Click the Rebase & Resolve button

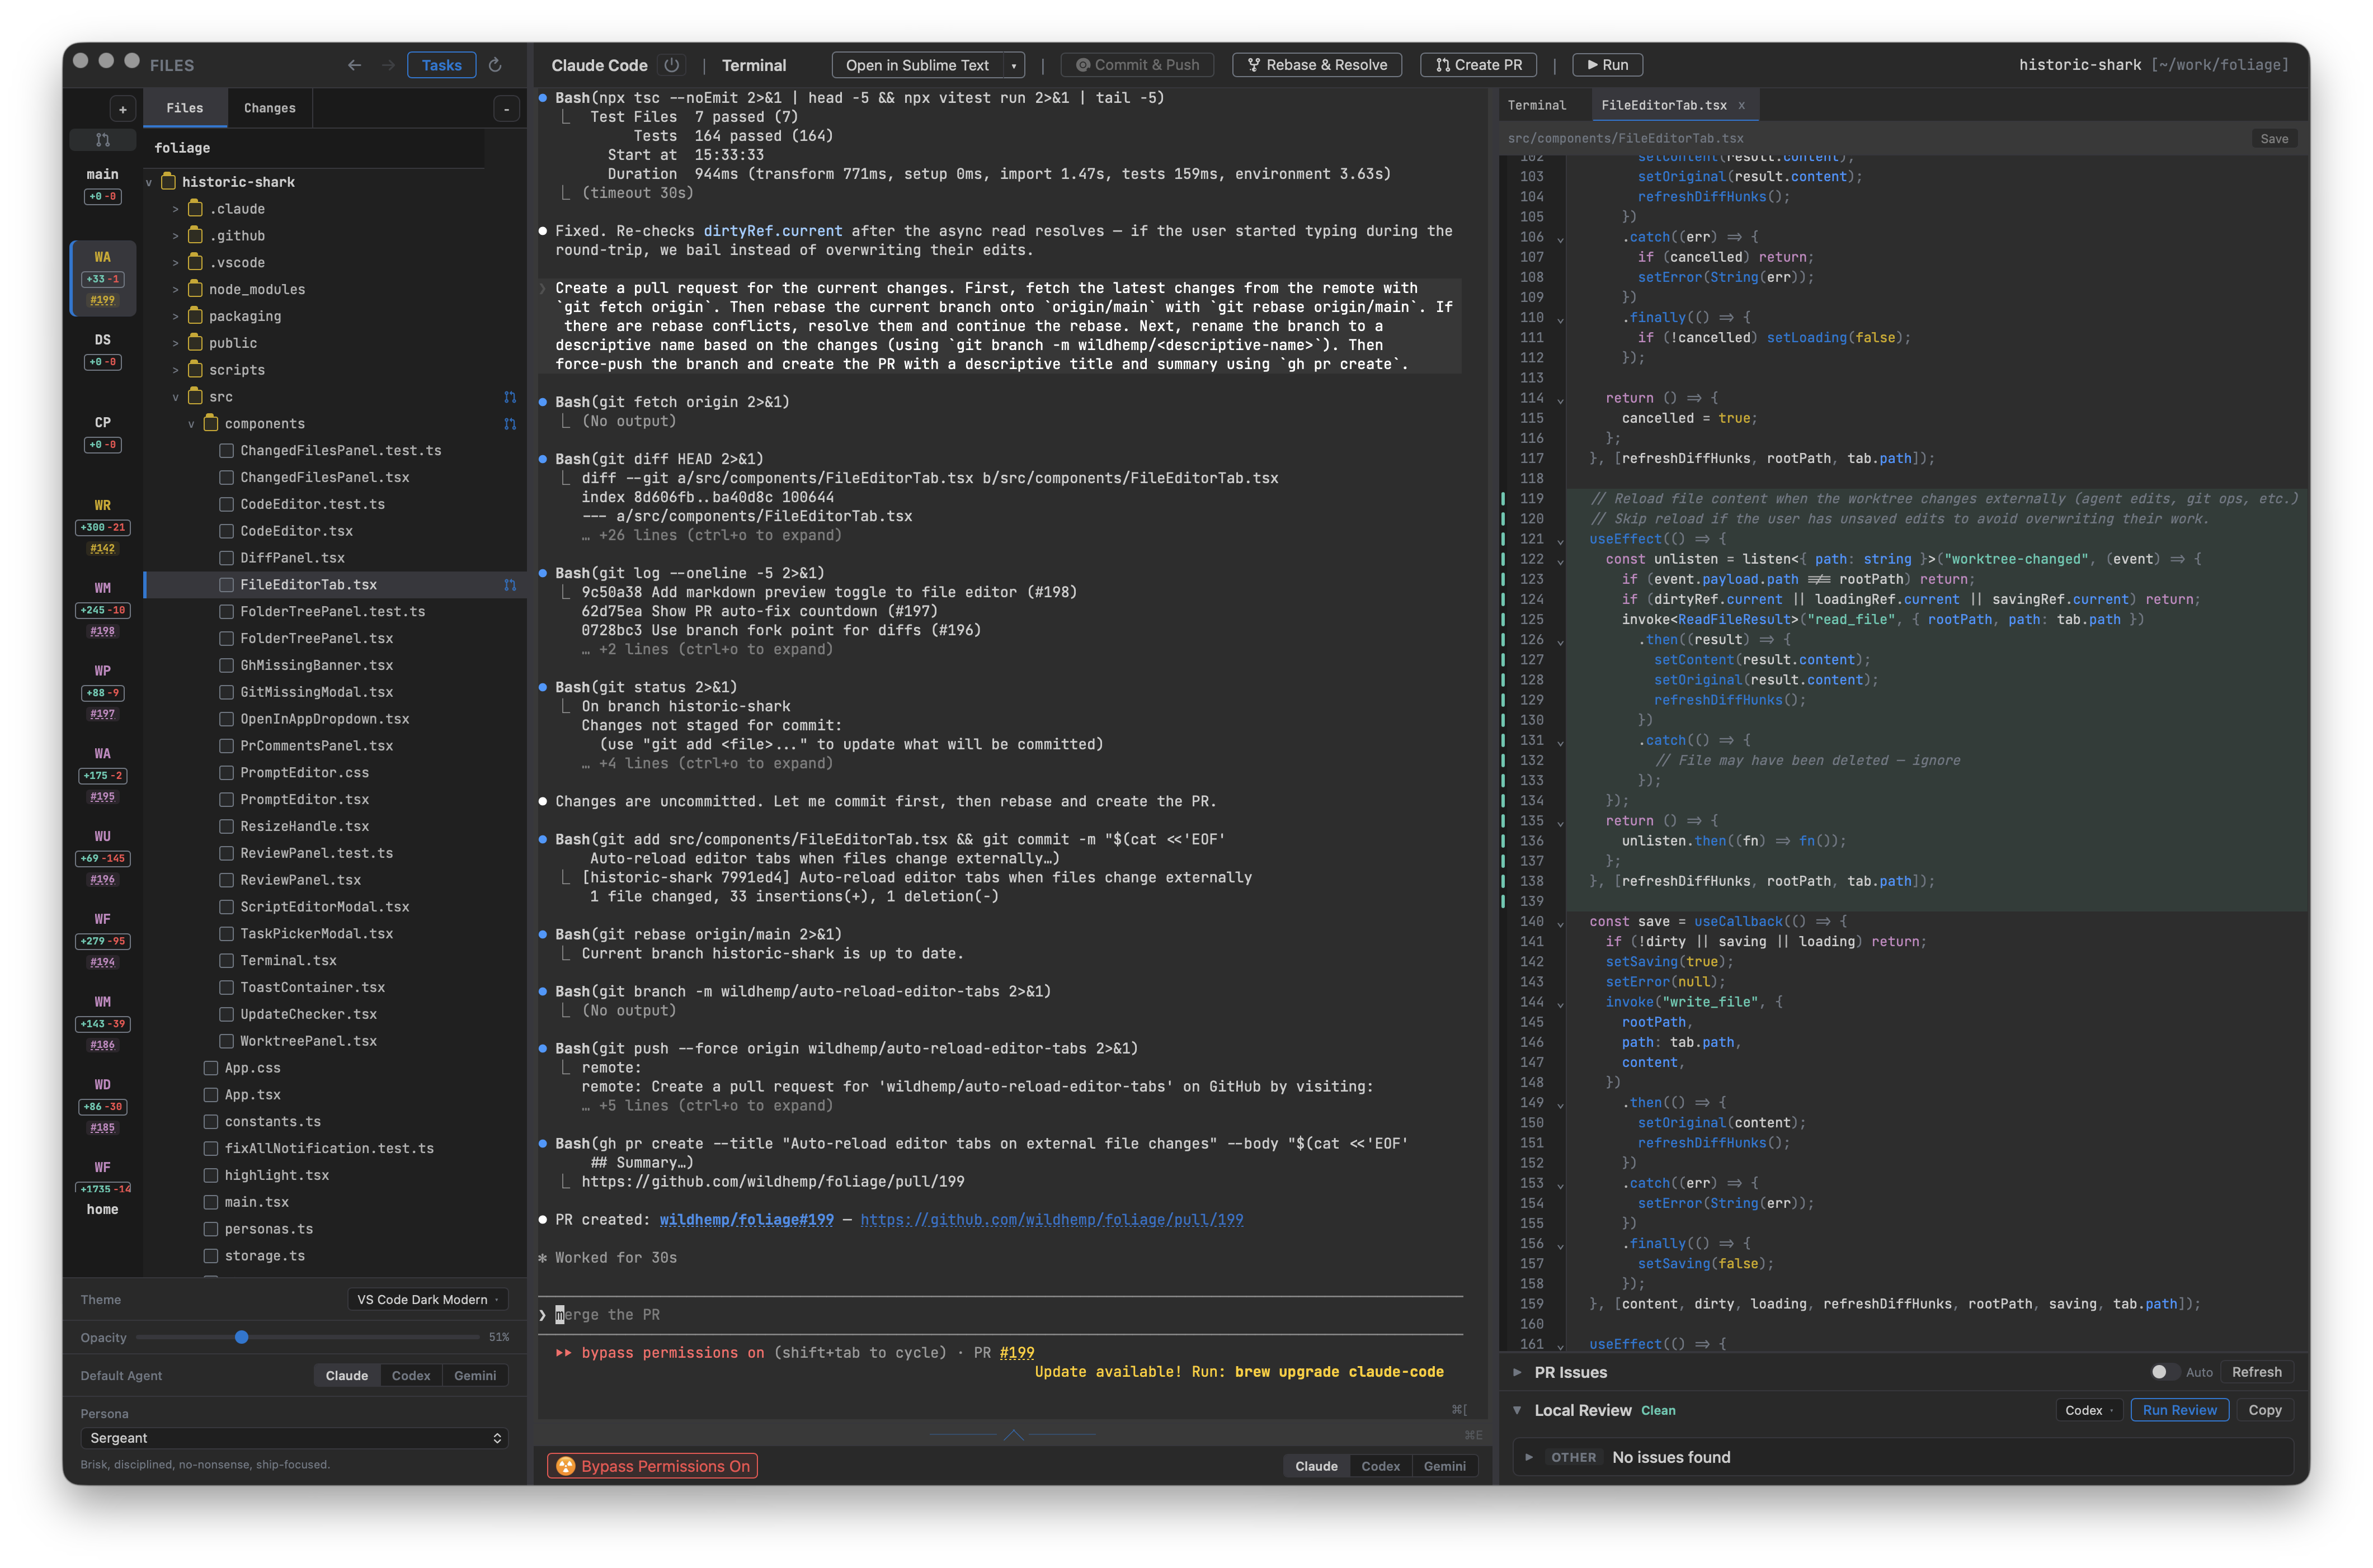1316,65
